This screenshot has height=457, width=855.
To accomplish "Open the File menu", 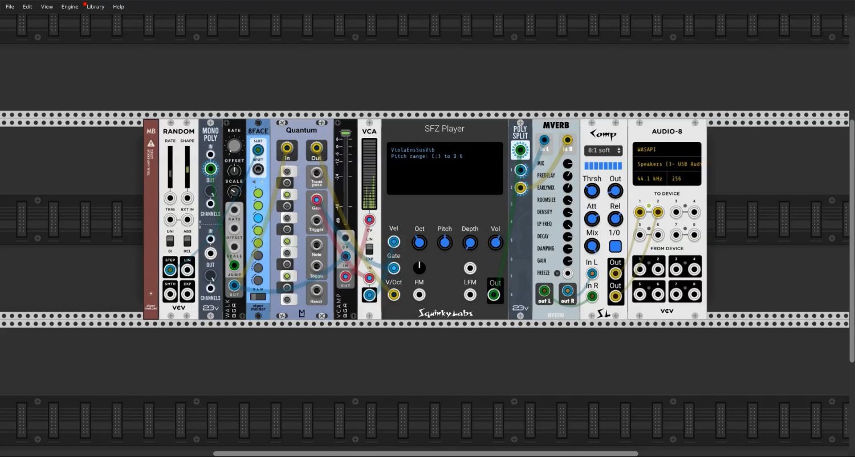I will point(10,7).
